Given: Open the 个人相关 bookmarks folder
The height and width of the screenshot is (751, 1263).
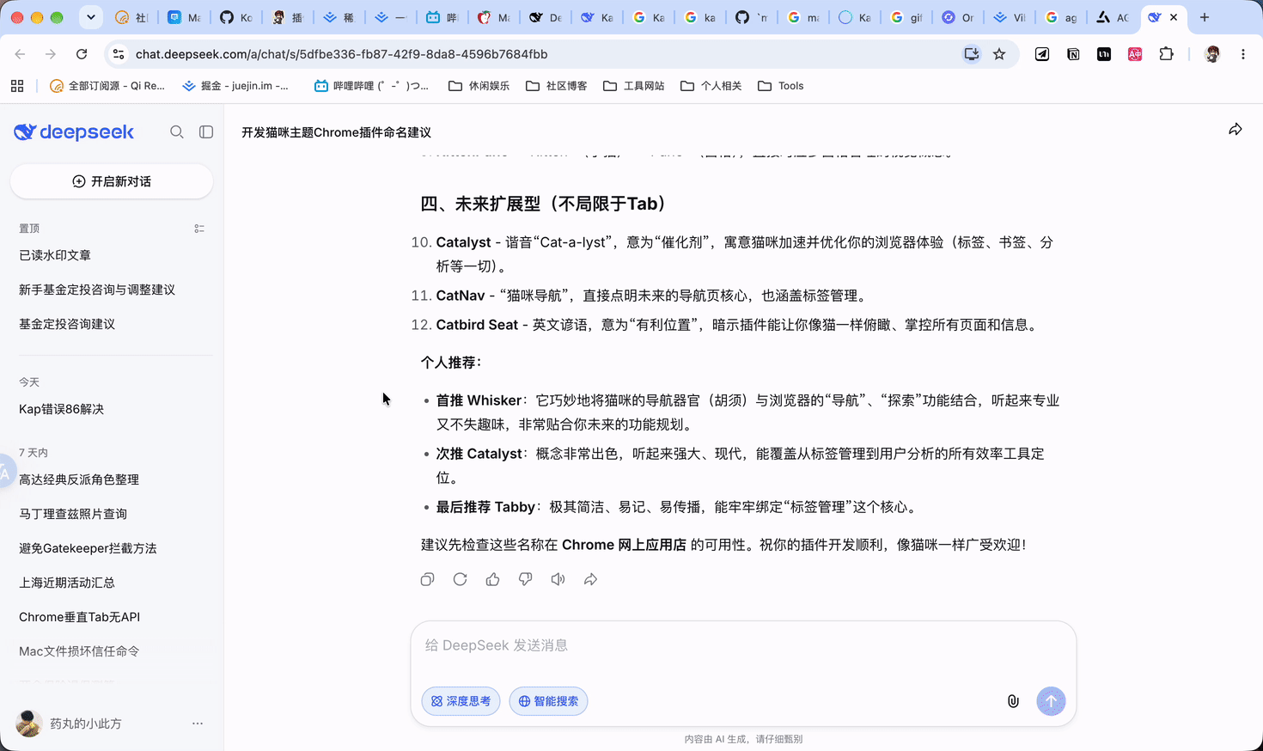Looking at the screenshot, I should click(x=711, y=86).
